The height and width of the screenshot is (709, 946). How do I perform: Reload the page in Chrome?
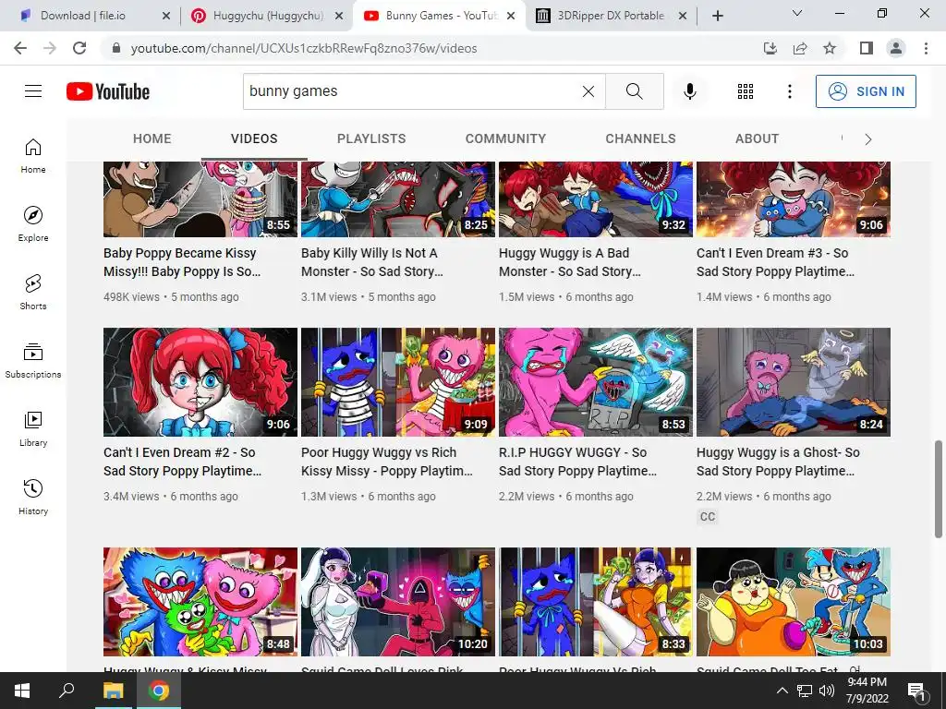tap(79, 48)
